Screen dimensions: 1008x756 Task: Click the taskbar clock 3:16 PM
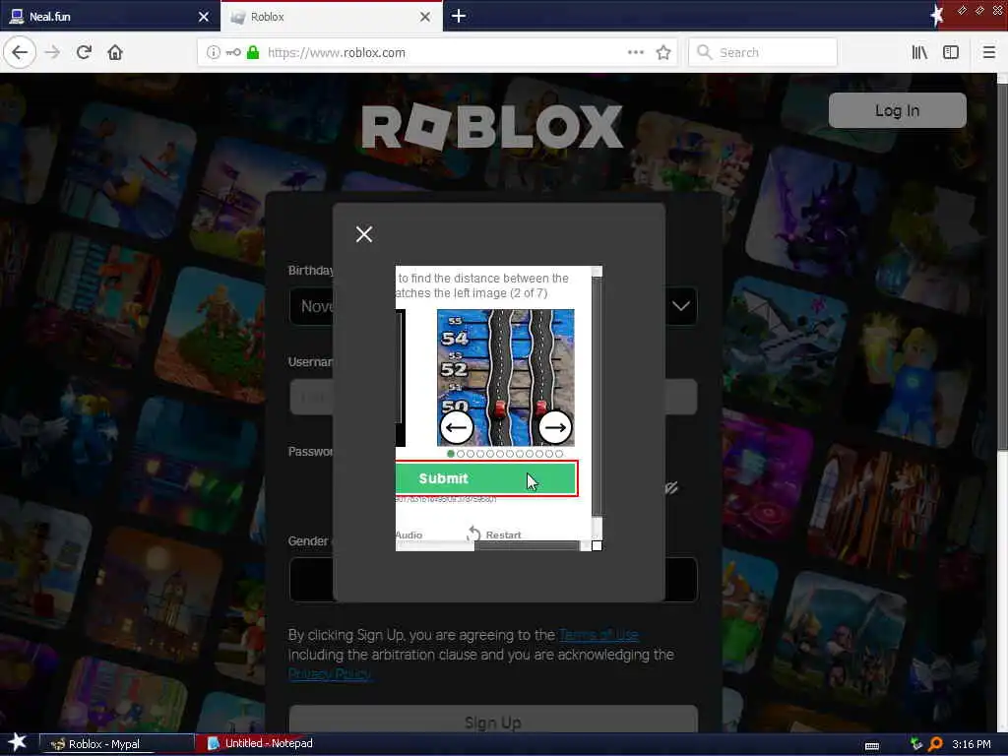pos(972,744)
